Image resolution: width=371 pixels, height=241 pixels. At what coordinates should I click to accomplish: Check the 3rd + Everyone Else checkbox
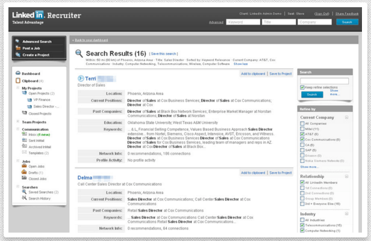click(x=302, y=204)
